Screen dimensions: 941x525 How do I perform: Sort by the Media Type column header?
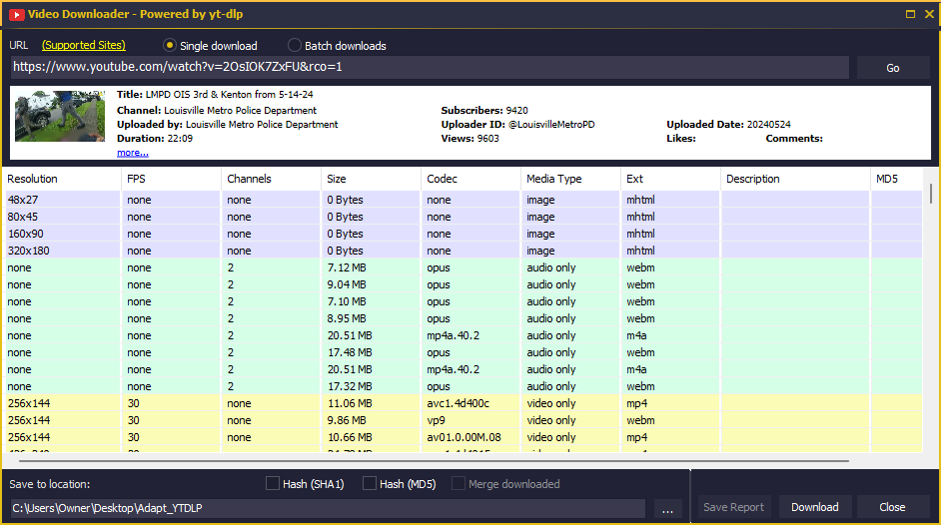(570, 179)
